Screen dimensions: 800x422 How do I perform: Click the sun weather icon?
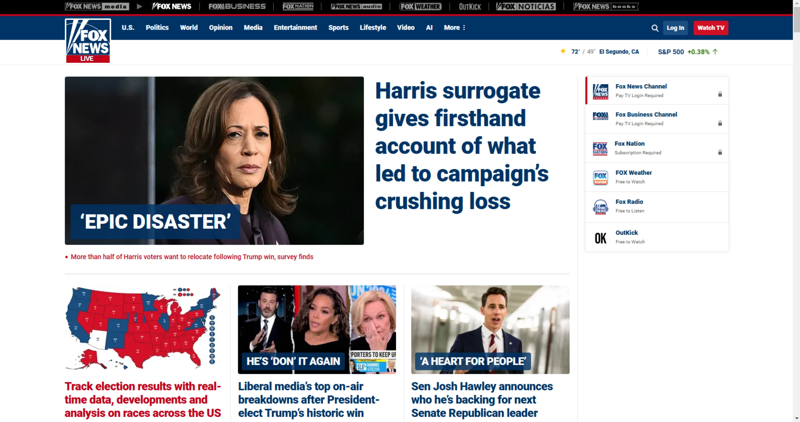click(x=563, y=51)
